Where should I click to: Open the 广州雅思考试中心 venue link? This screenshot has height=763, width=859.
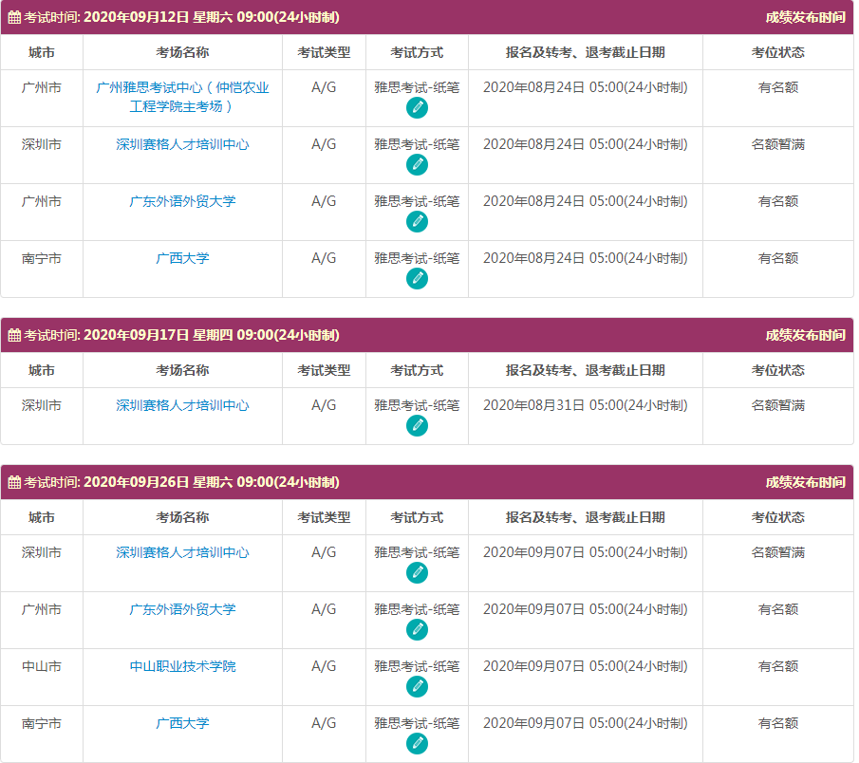click(182, 97)
